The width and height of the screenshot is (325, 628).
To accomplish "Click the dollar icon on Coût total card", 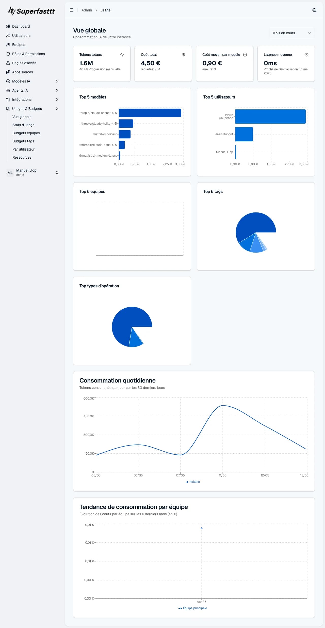I will pos(184,55).
